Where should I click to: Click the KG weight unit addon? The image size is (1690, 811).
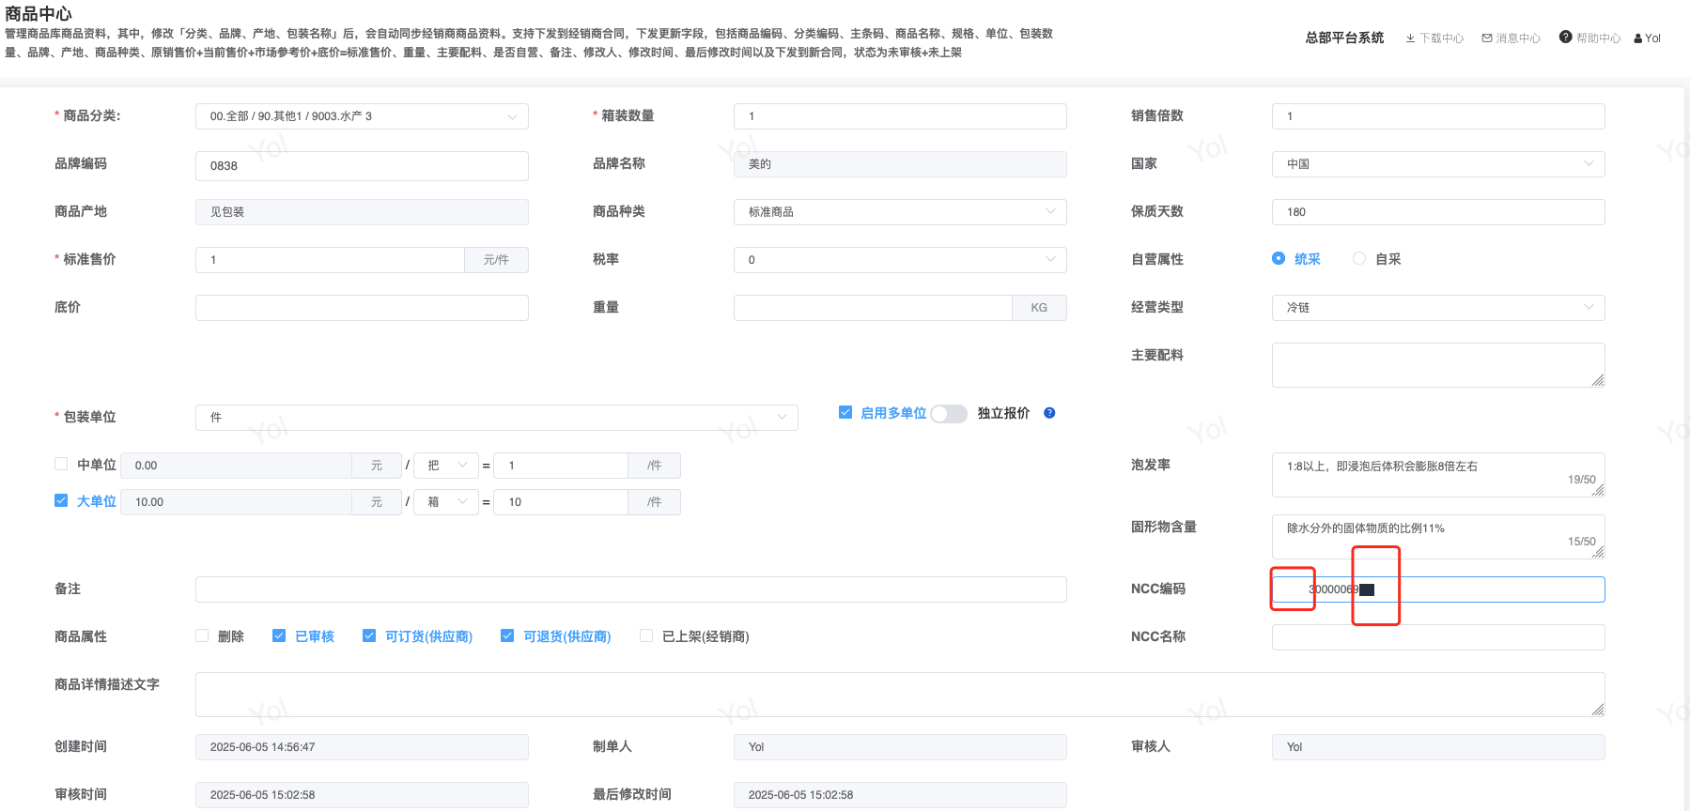pyautogui.click(x=1039, y=308)
